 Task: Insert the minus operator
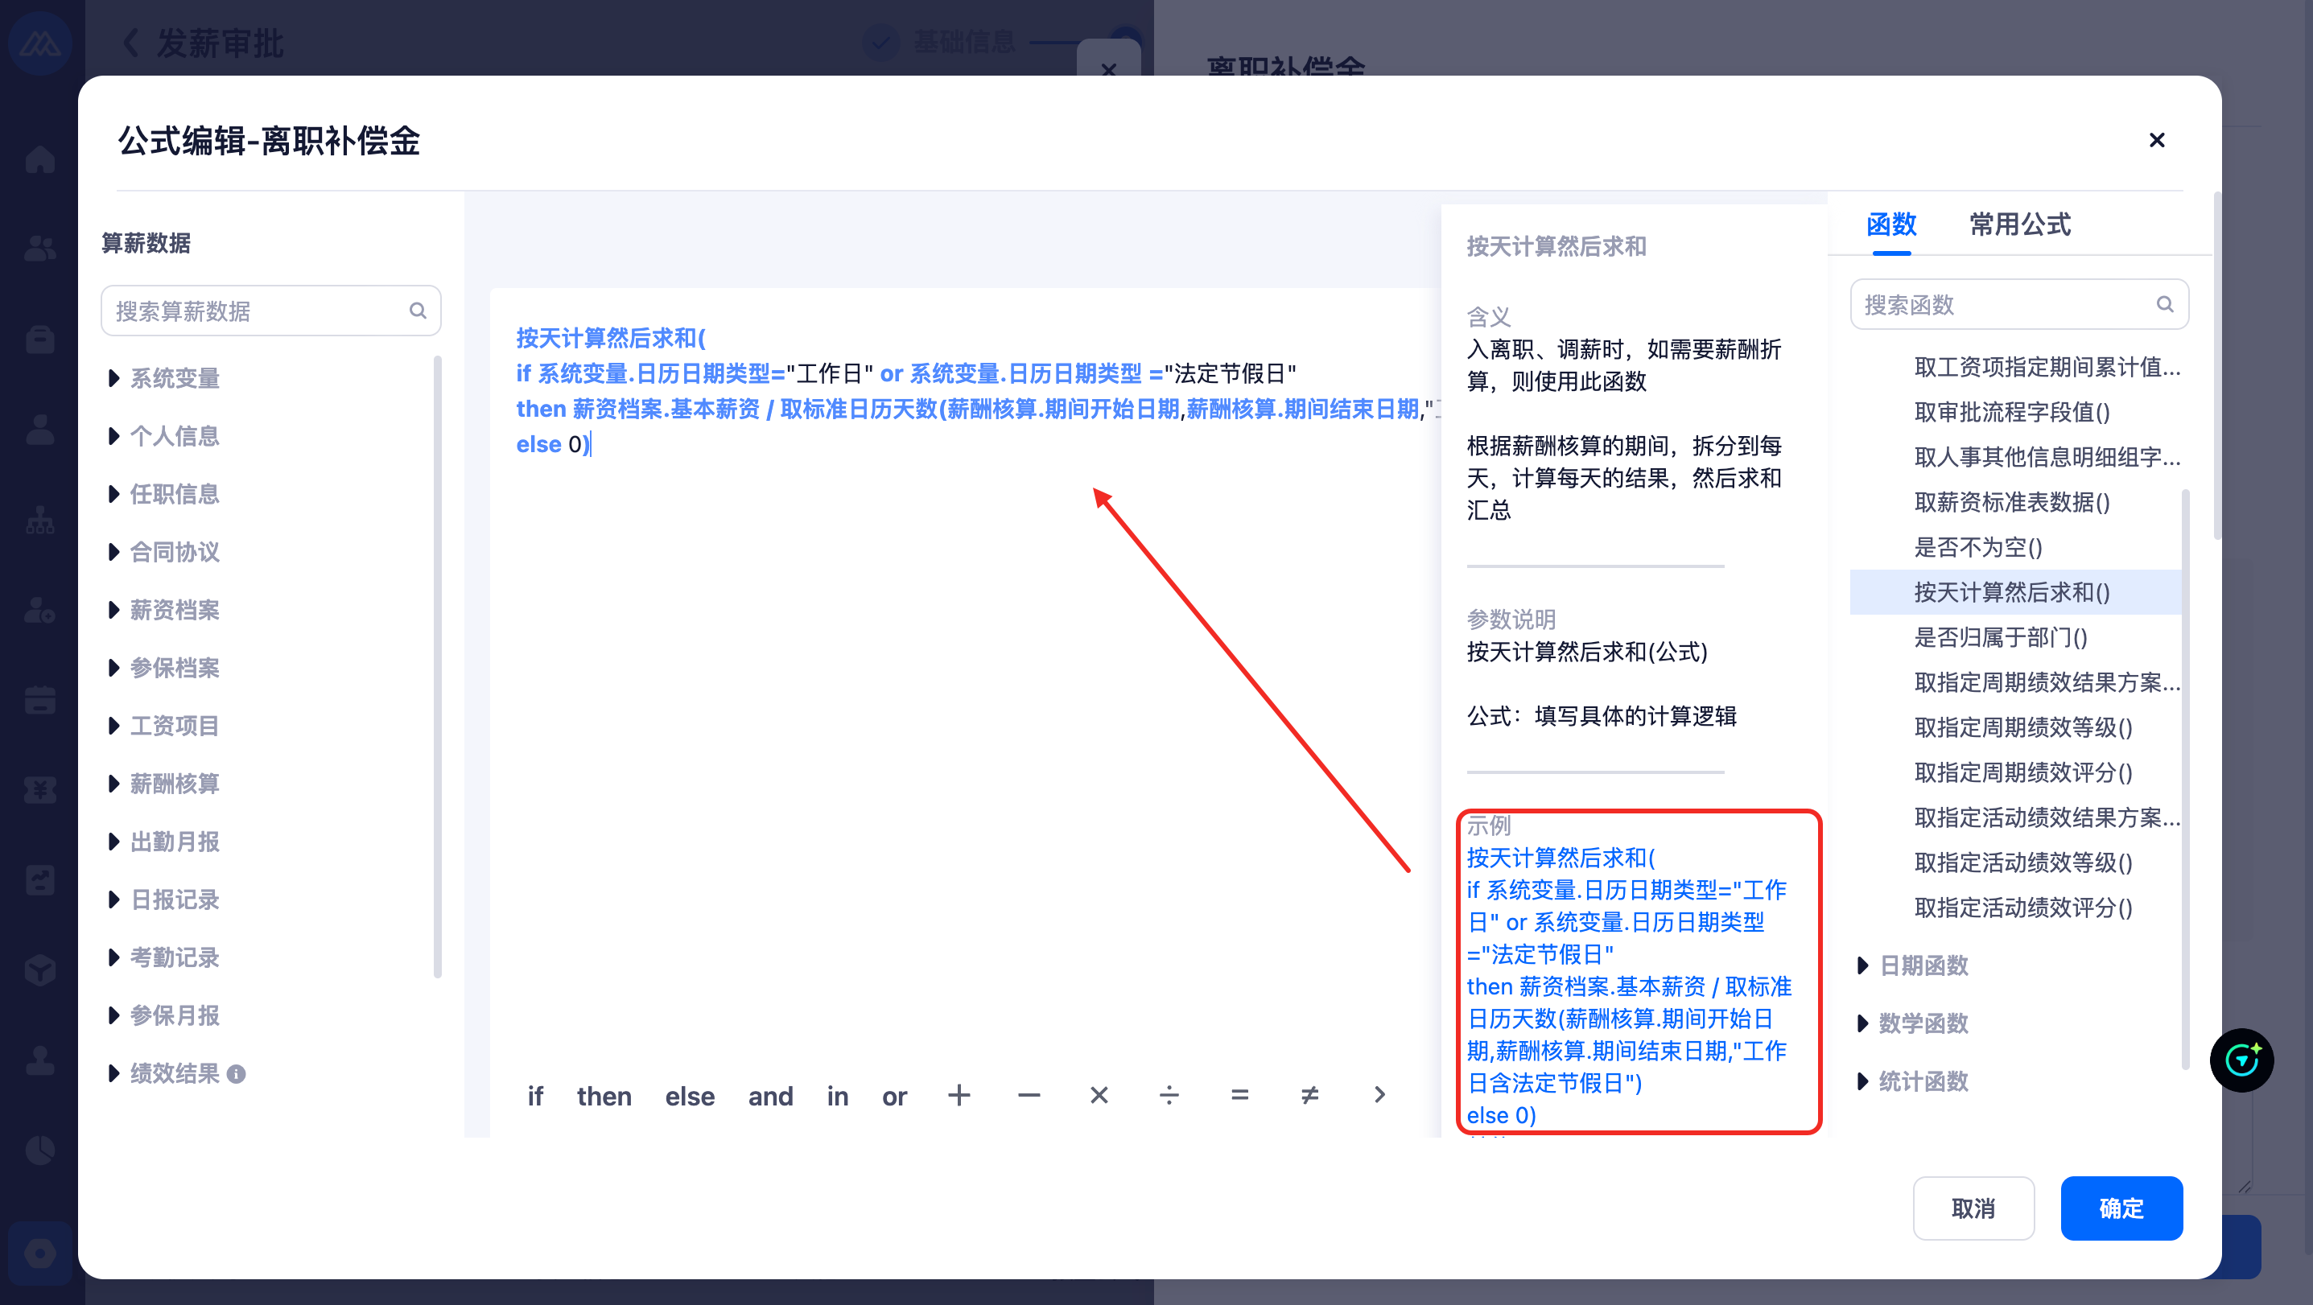point(1029,1095)
